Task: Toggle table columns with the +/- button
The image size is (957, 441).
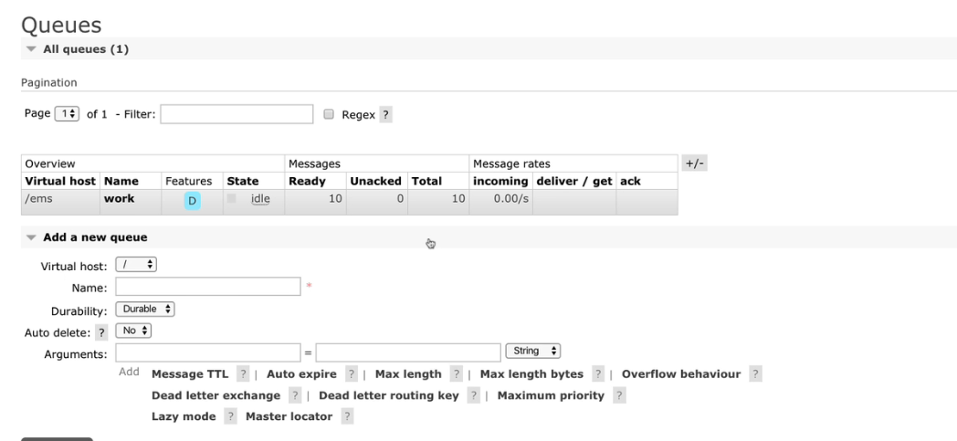Action: click(695, 163)
